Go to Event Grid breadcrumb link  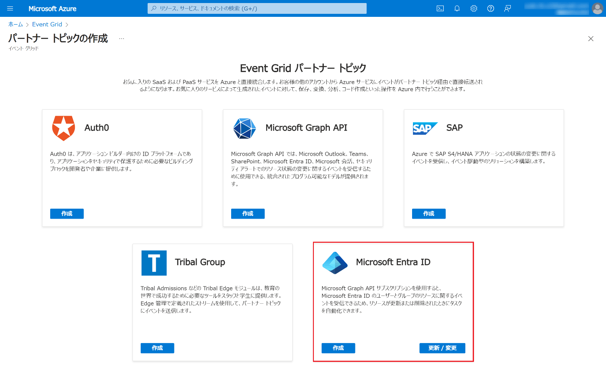(x=47, y=24)
